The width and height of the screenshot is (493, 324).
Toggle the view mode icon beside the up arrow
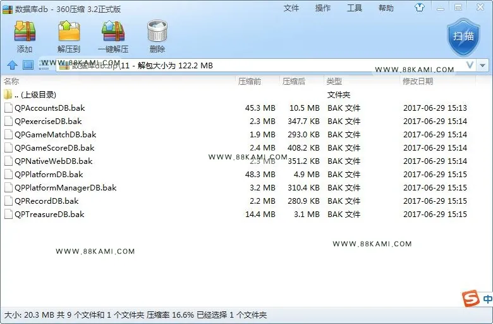pos(28,65)
